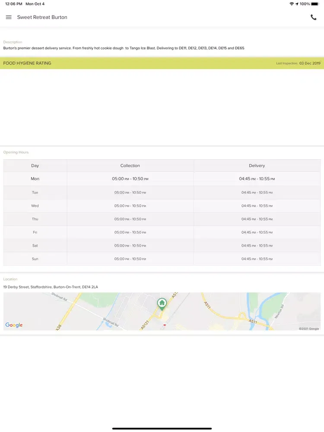Screen dimensions: 324x432
Task: Select Friday collection hours cell
Action: (x=130, y=232)
